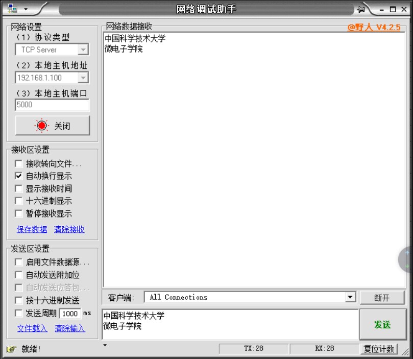Viewport: 413px width, 359px height.
Task: Open the app icon menu in title bar
Action: tap(12, 9)
